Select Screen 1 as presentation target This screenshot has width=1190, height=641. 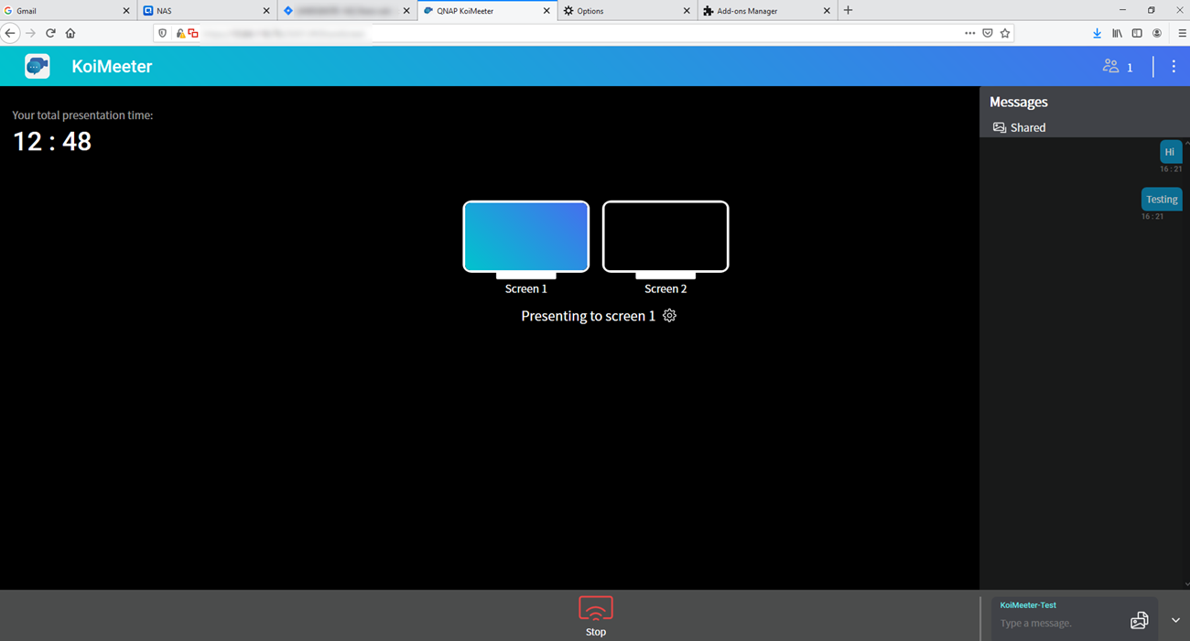tap(525, 237)
